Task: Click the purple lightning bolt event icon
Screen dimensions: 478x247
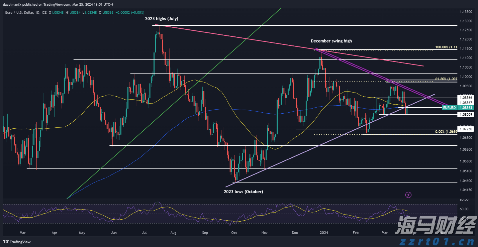Action: coord(408,195)
